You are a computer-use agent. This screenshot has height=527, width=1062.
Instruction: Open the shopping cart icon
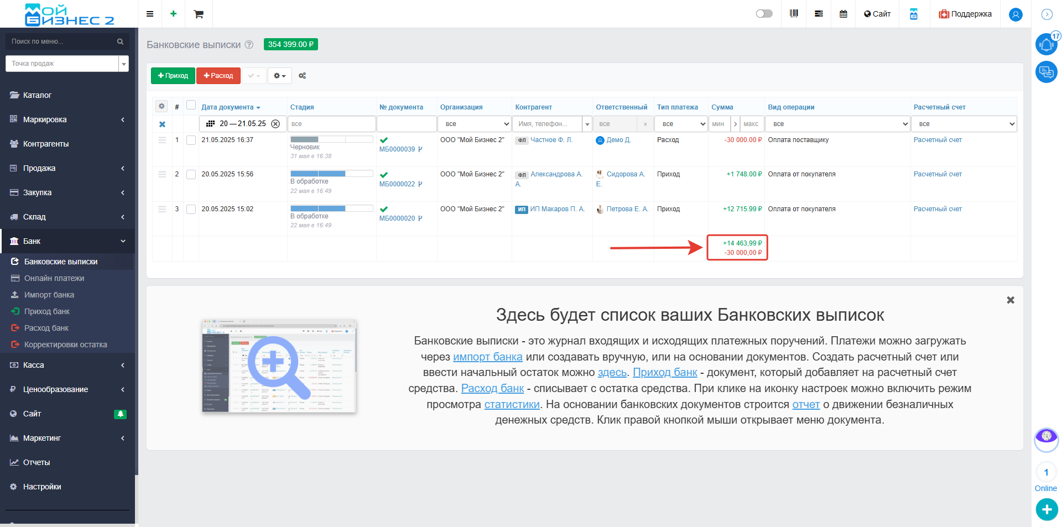[x=199, y=14]
